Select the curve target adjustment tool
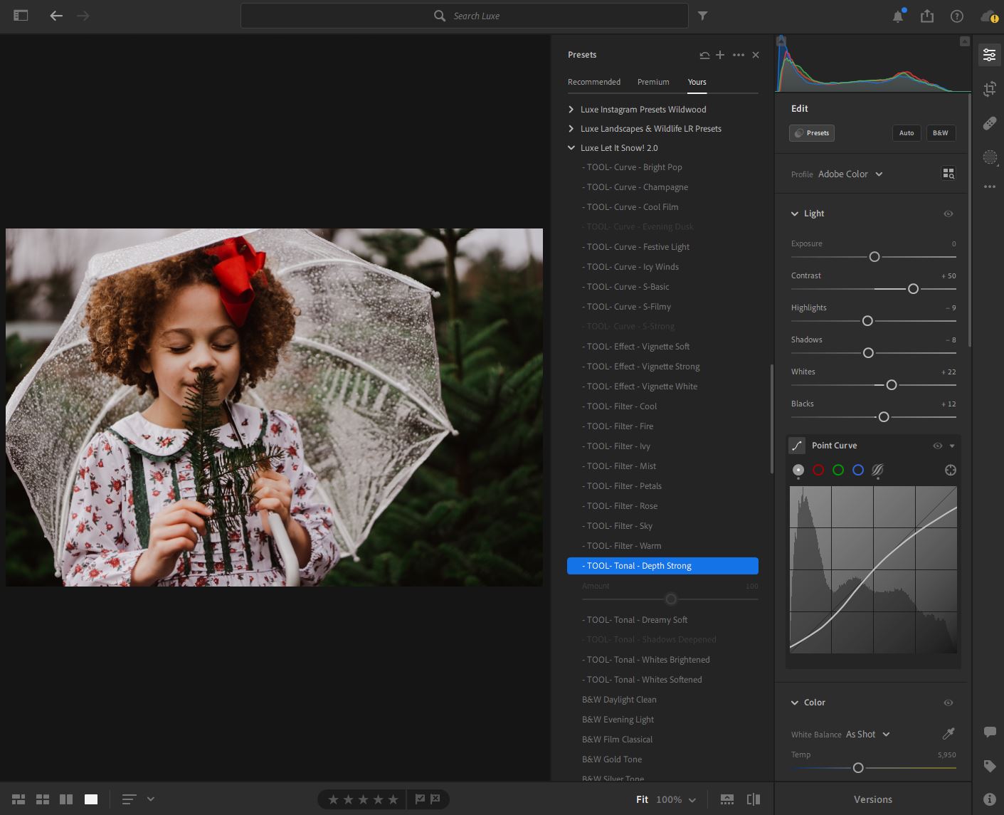Screen dimensions: 1004x815 coord(950,470)
